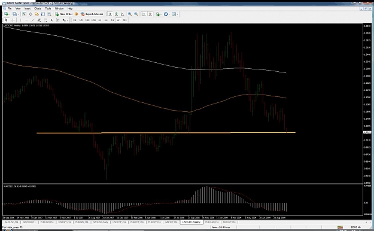Image resolution: width=374 pixels, height=231 pixels.
Task: Click the 229/0 kb traffic indicator
Action: (x=356, y=227)
